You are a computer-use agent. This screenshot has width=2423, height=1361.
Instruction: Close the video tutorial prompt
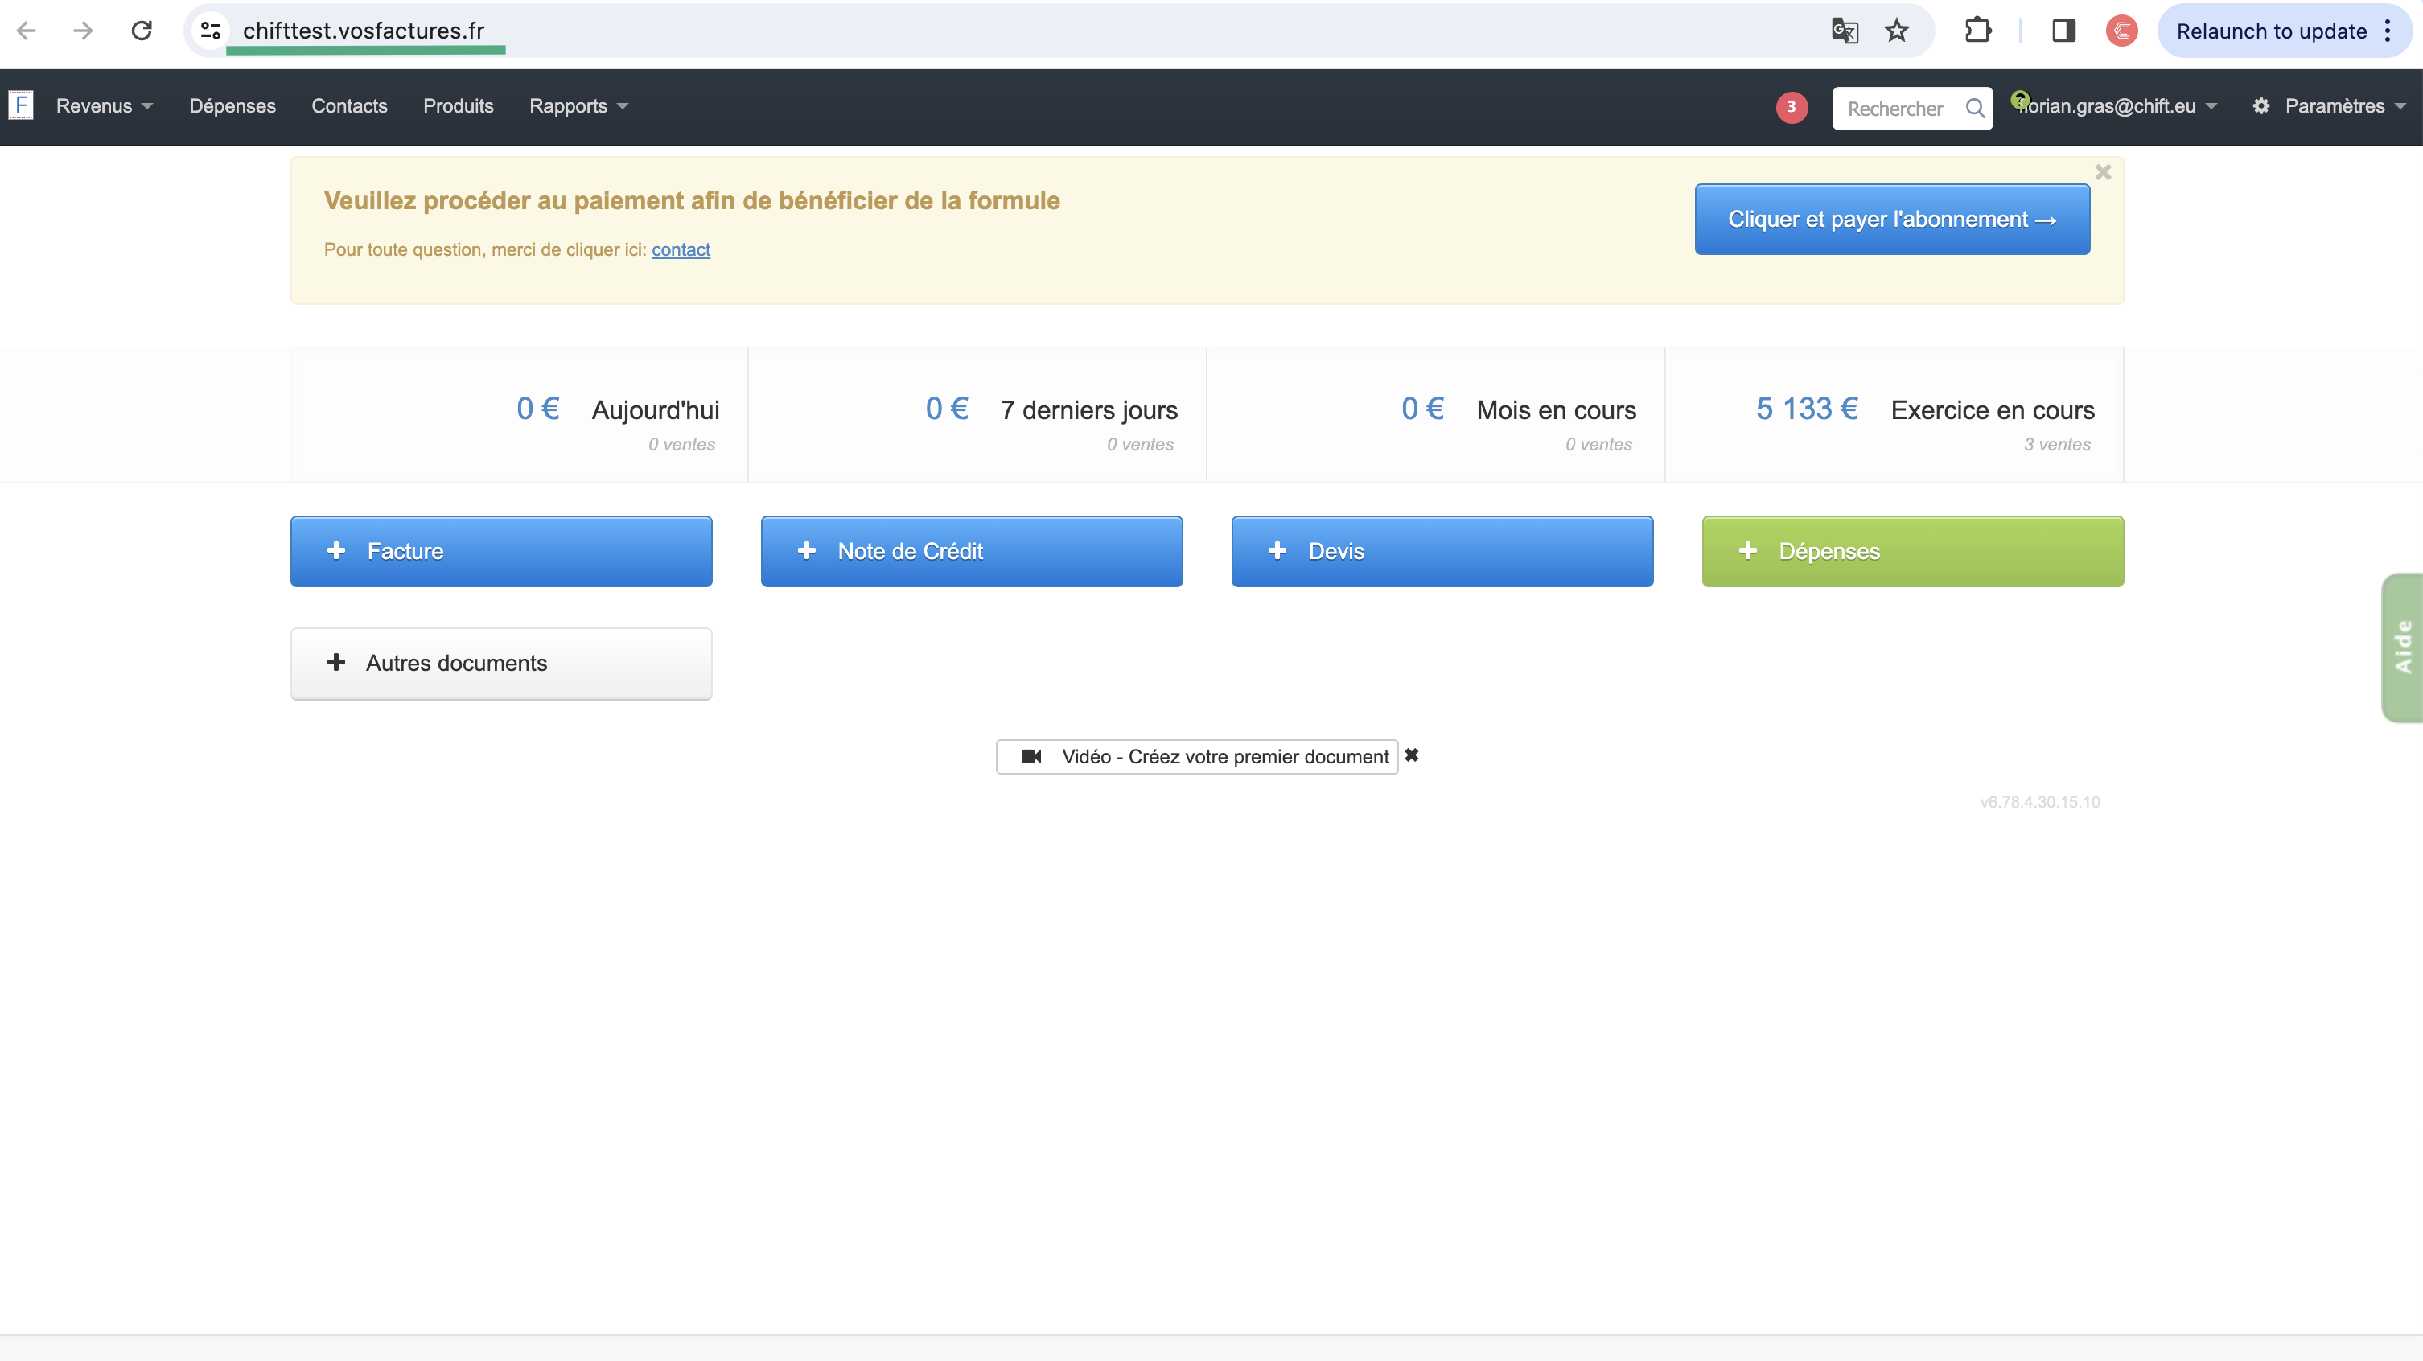(x=1412, y=755)
